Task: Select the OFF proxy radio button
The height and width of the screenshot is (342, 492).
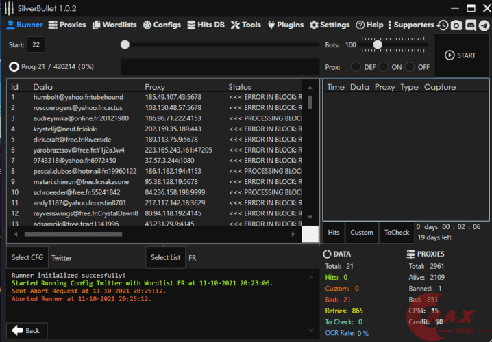Action: pos(410,67)
